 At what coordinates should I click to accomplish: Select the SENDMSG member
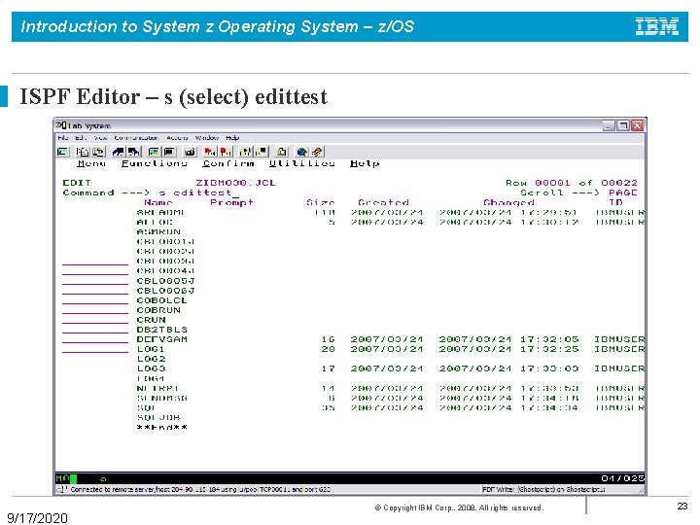point(161,398)
